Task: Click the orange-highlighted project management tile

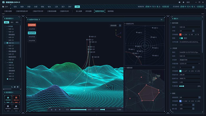Action: coord(16,99)
